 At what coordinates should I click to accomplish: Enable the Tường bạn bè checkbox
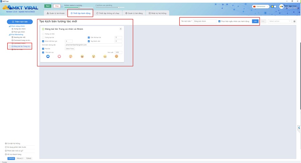point(43,37)
